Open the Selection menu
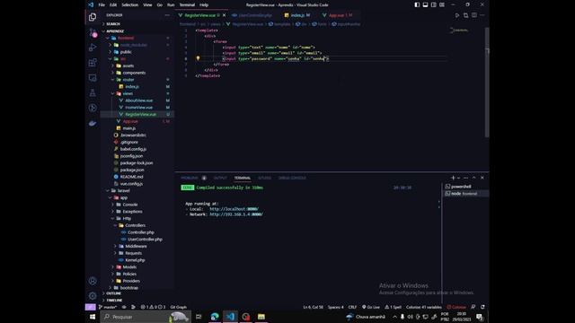The image size is (575, 323). [x=129, y=4]
